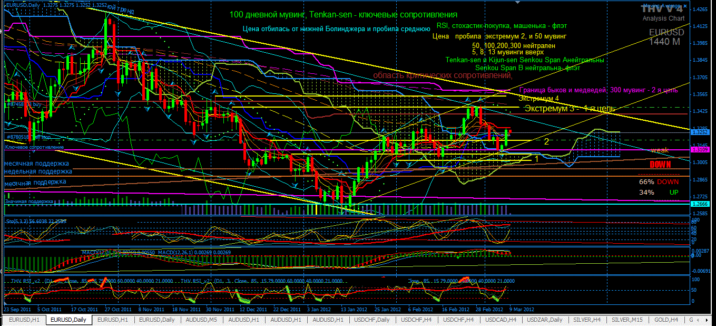Select the 1.3109 price tag on the axis
Viewport: 716px width, 326px height.
click(701, 150)
